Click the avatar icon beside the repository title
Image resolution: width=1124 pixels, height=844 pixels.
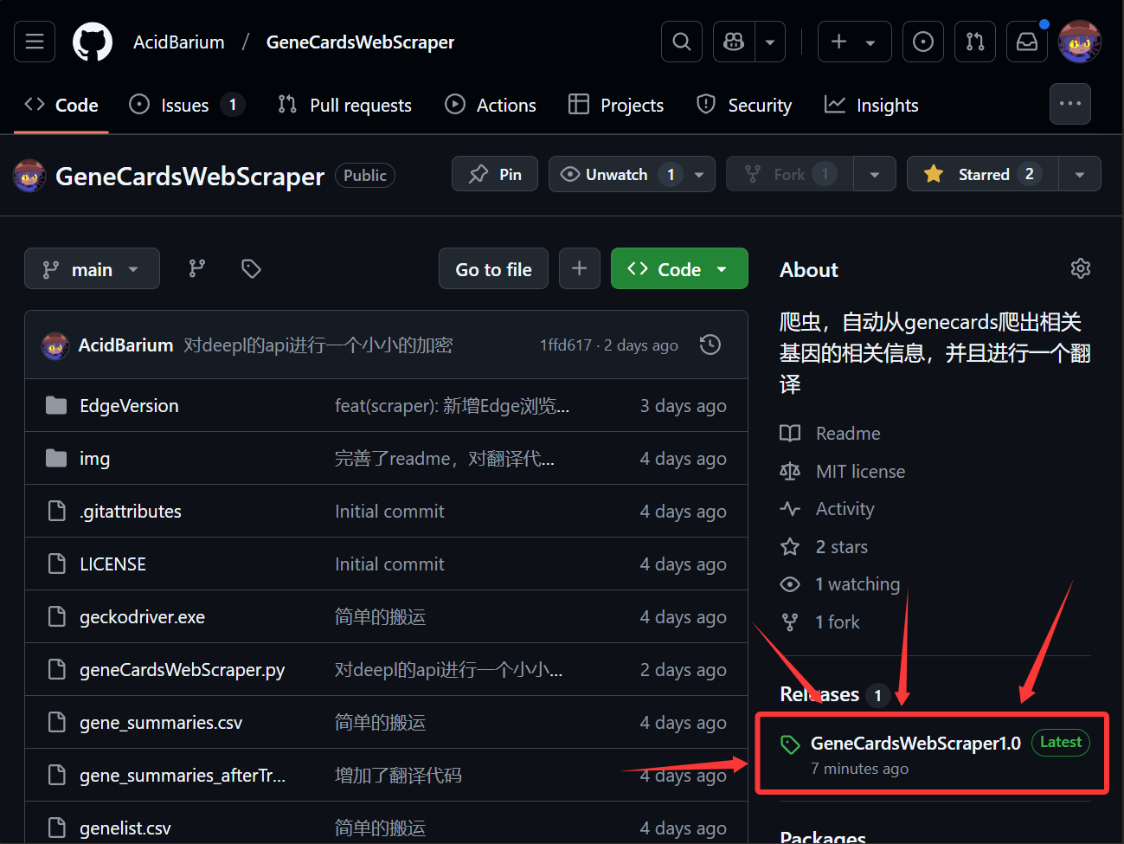[29, 175]
